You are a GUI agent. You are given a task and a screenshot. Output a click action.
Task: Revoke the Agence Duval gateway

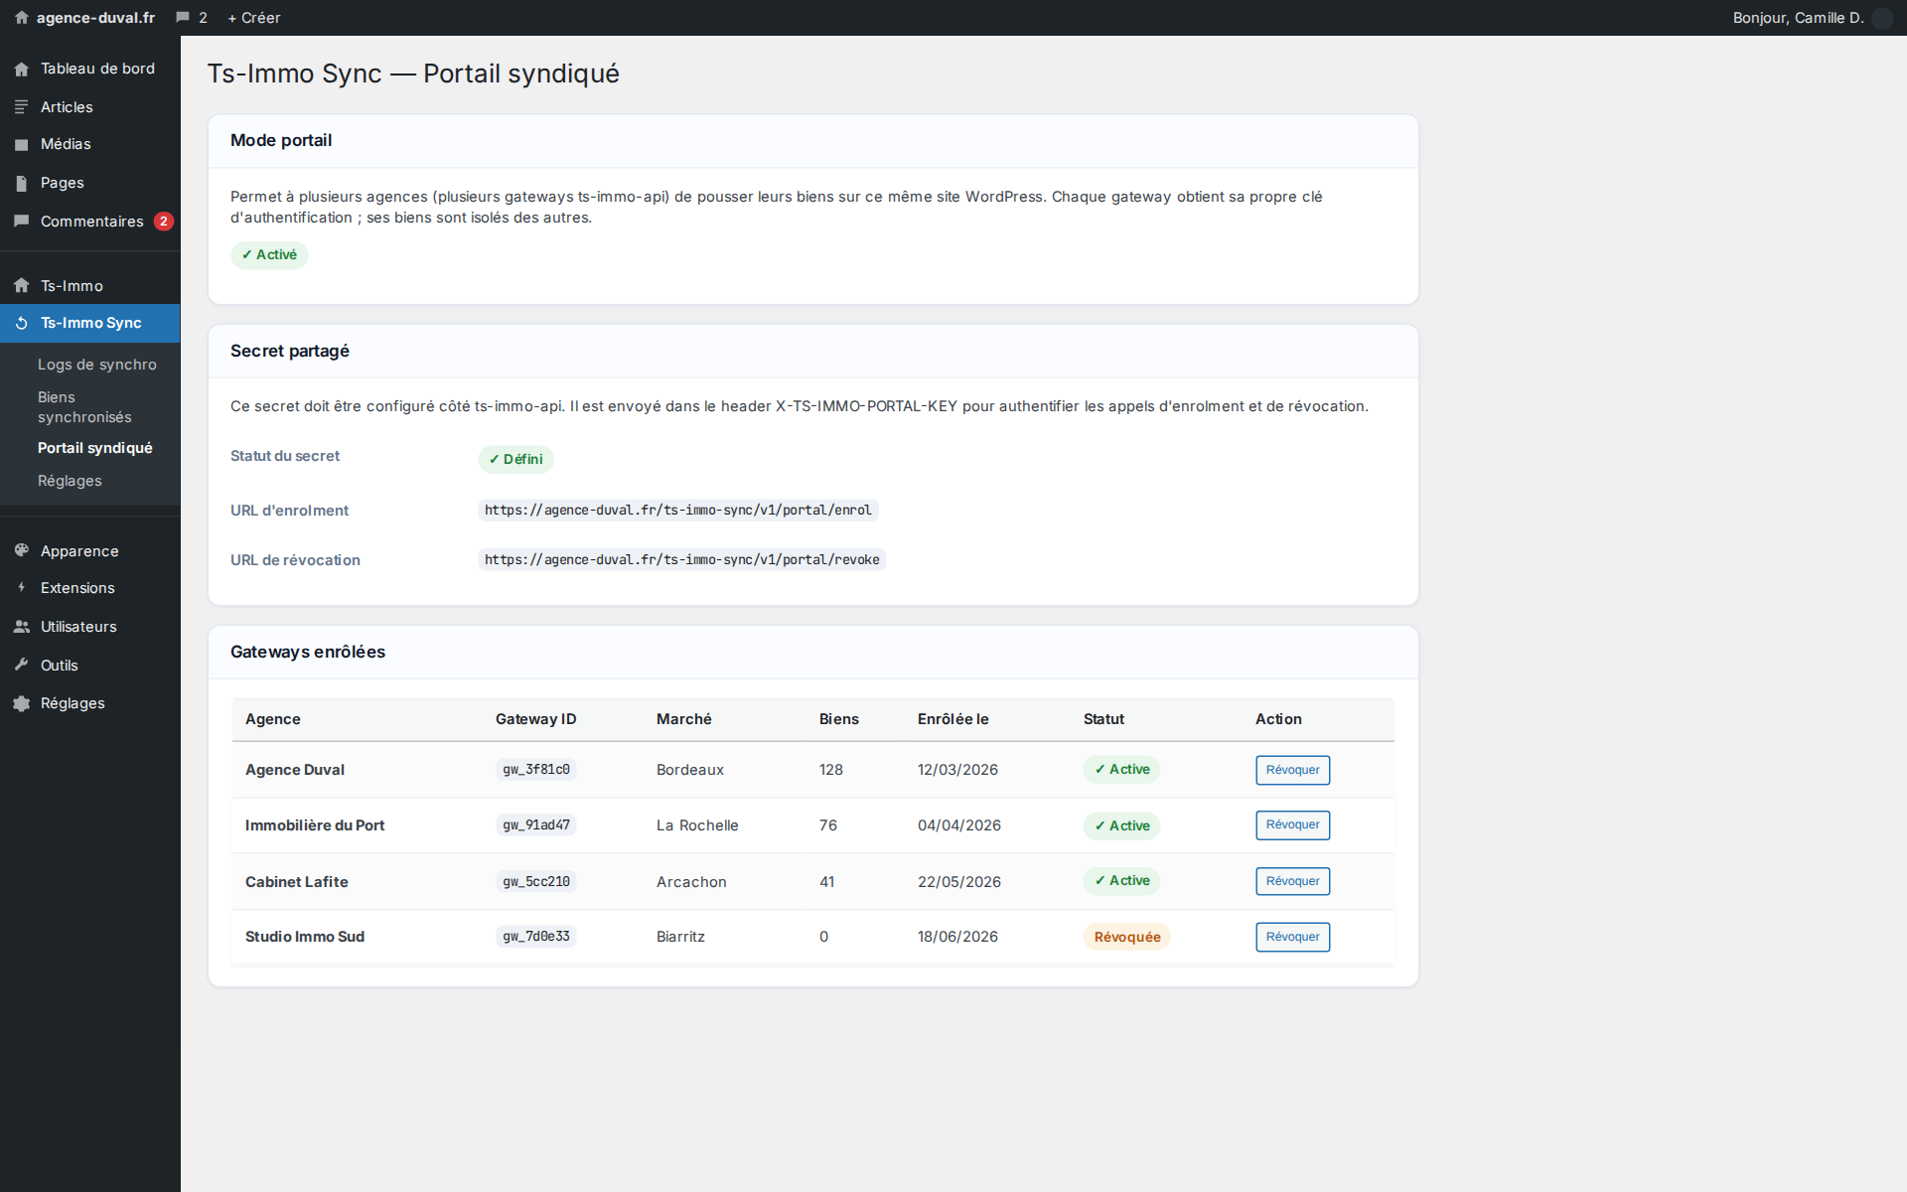click(x=1292, y=770)
